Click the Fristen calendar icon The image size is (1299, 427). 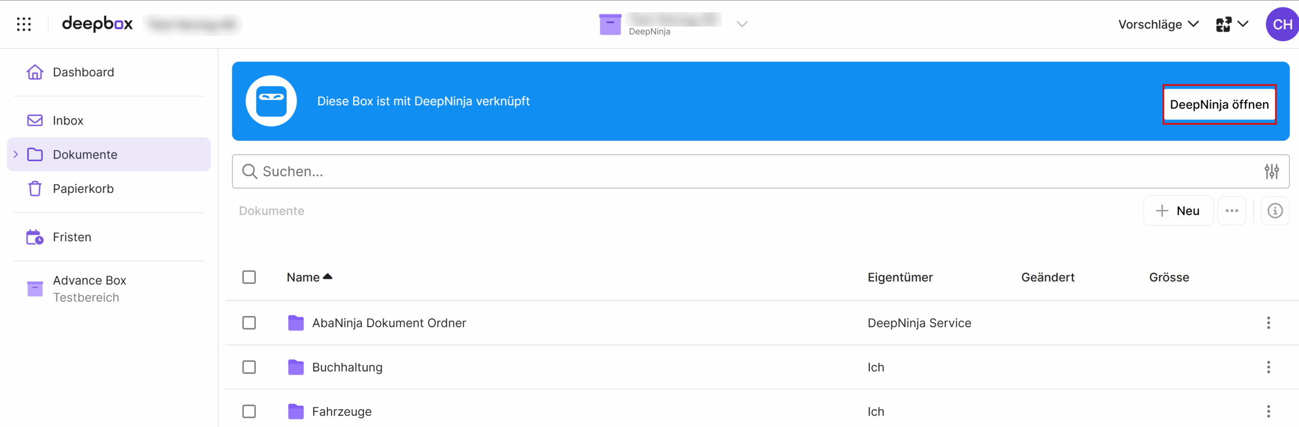coord(35,237)
